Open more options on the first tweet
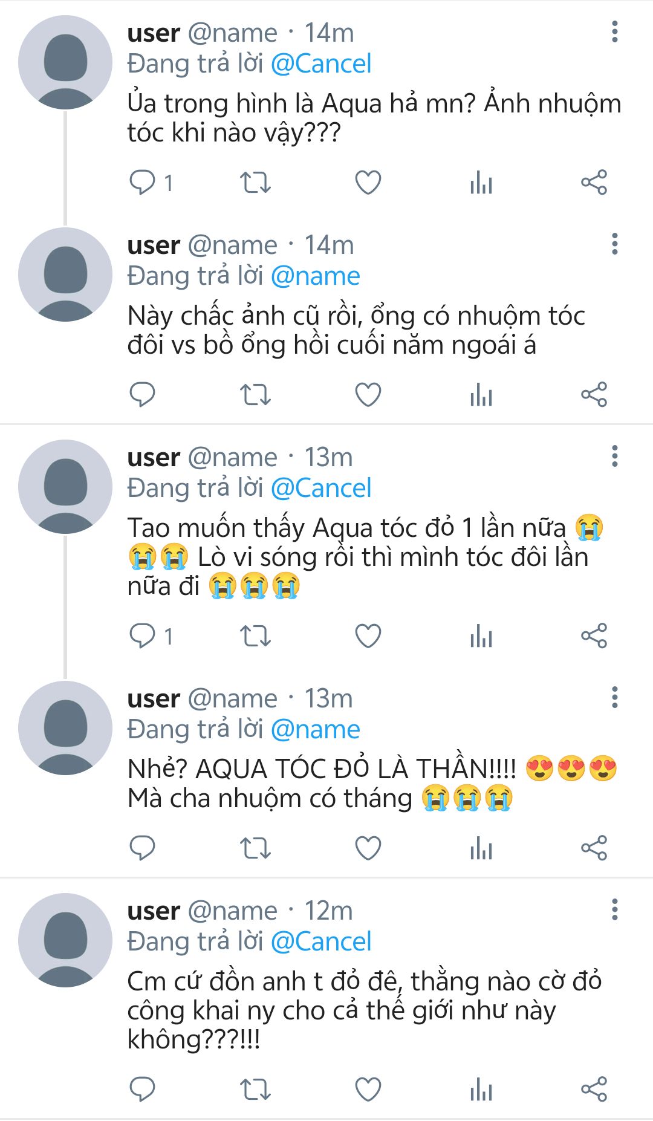 click(614, 32)
